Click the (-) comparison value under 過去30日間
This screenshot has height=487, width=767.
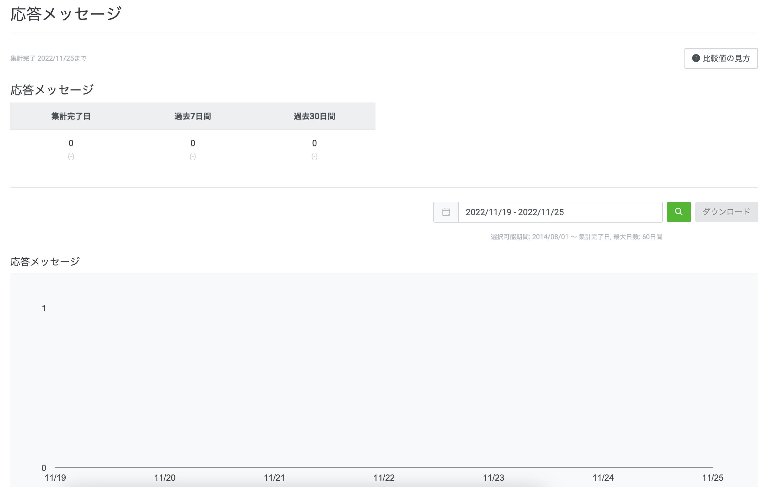click(314, 156)
